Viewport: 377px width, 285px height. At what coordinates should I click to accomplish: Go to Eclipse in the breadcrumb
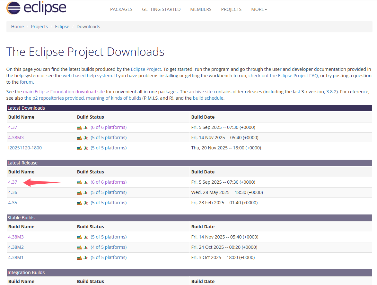click(x=62, y=27)
